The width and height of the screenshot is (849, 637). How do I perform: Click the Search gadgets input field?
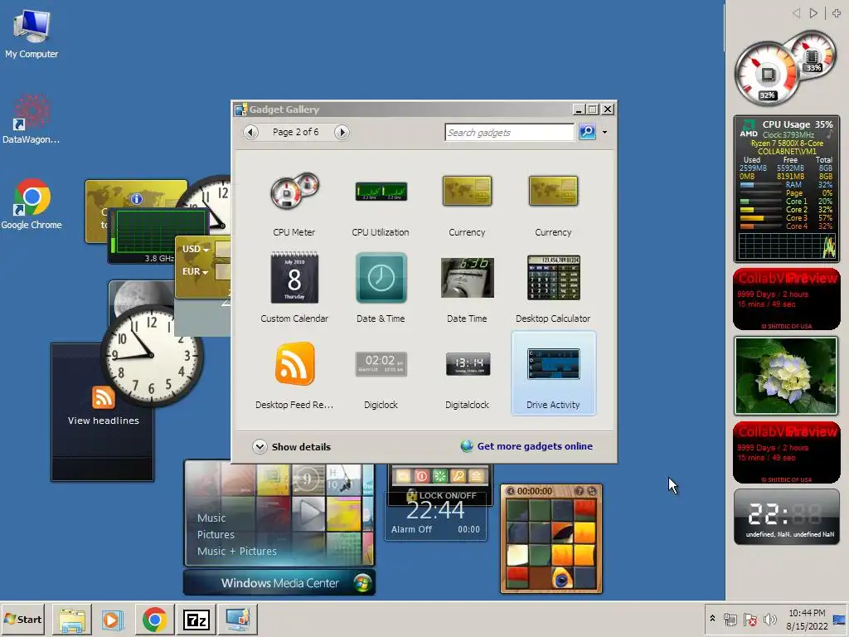pyautogui.click(x=509, y=132)
